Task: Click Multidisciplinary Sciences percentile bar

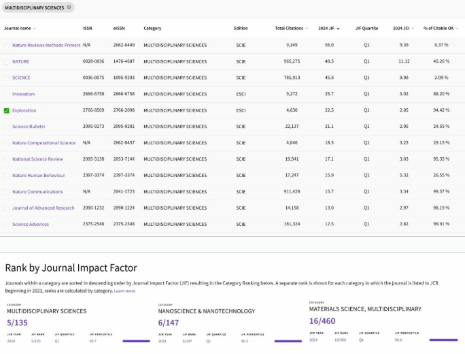Action: pos(136,341)
